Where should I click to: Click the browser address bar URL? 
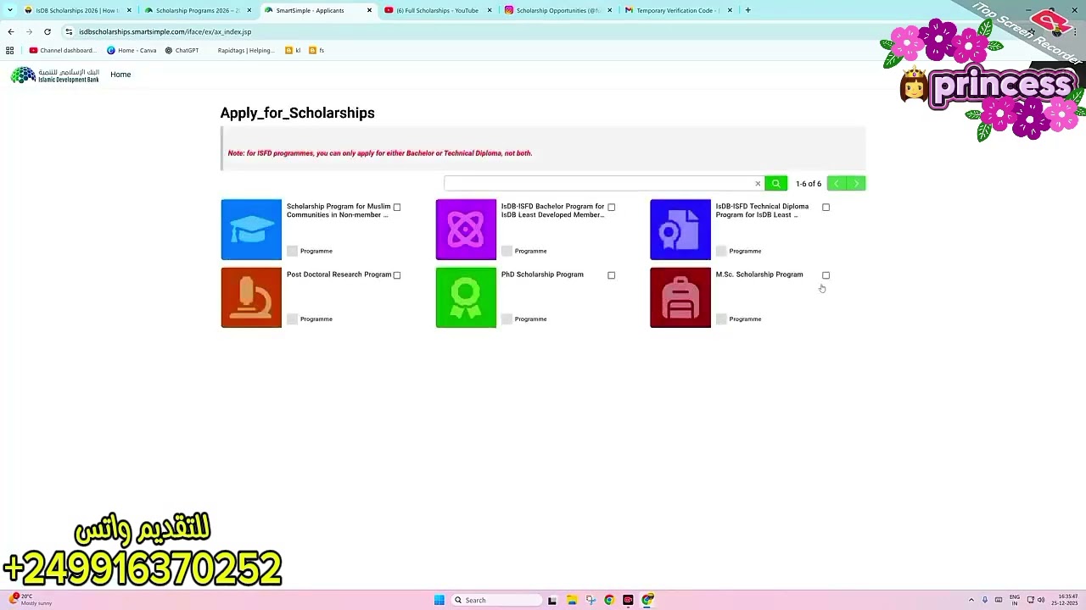point(165,31)
